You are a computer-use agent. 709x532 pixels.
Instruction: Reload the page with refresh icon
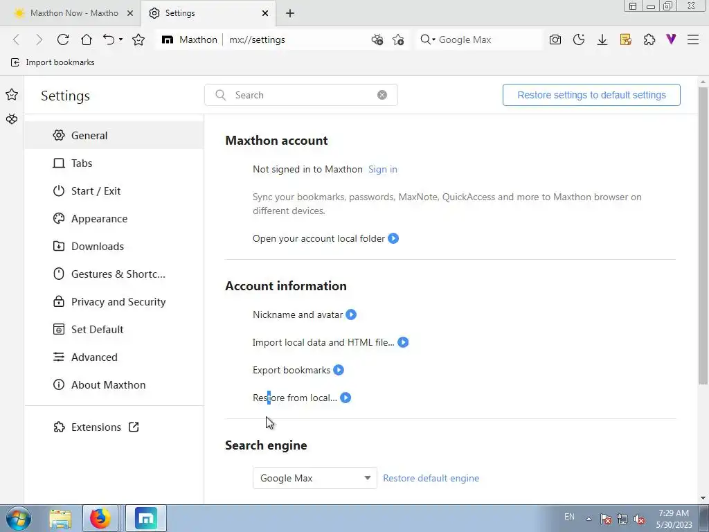pyautogui.click(x=63, y=39)
